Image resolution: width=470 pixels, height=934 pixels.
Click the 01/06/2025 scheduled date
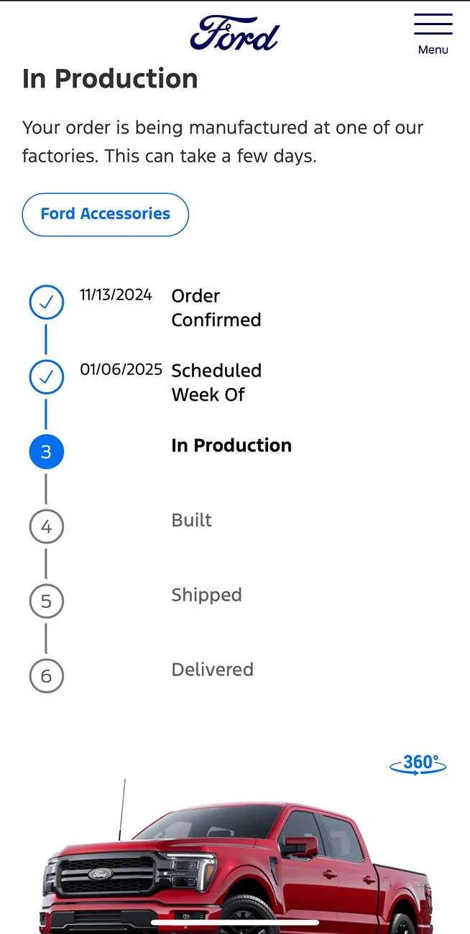(121, 370)
